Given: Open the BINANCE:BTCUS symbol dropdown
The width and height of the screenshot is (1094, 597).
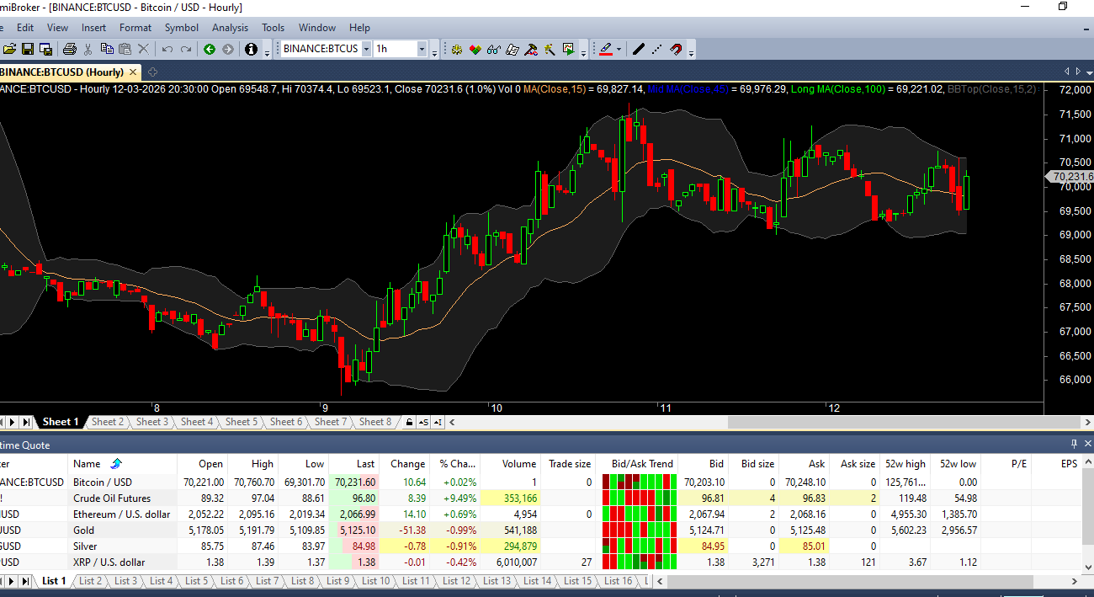Looking at the screenshot, I should point(365,49).
